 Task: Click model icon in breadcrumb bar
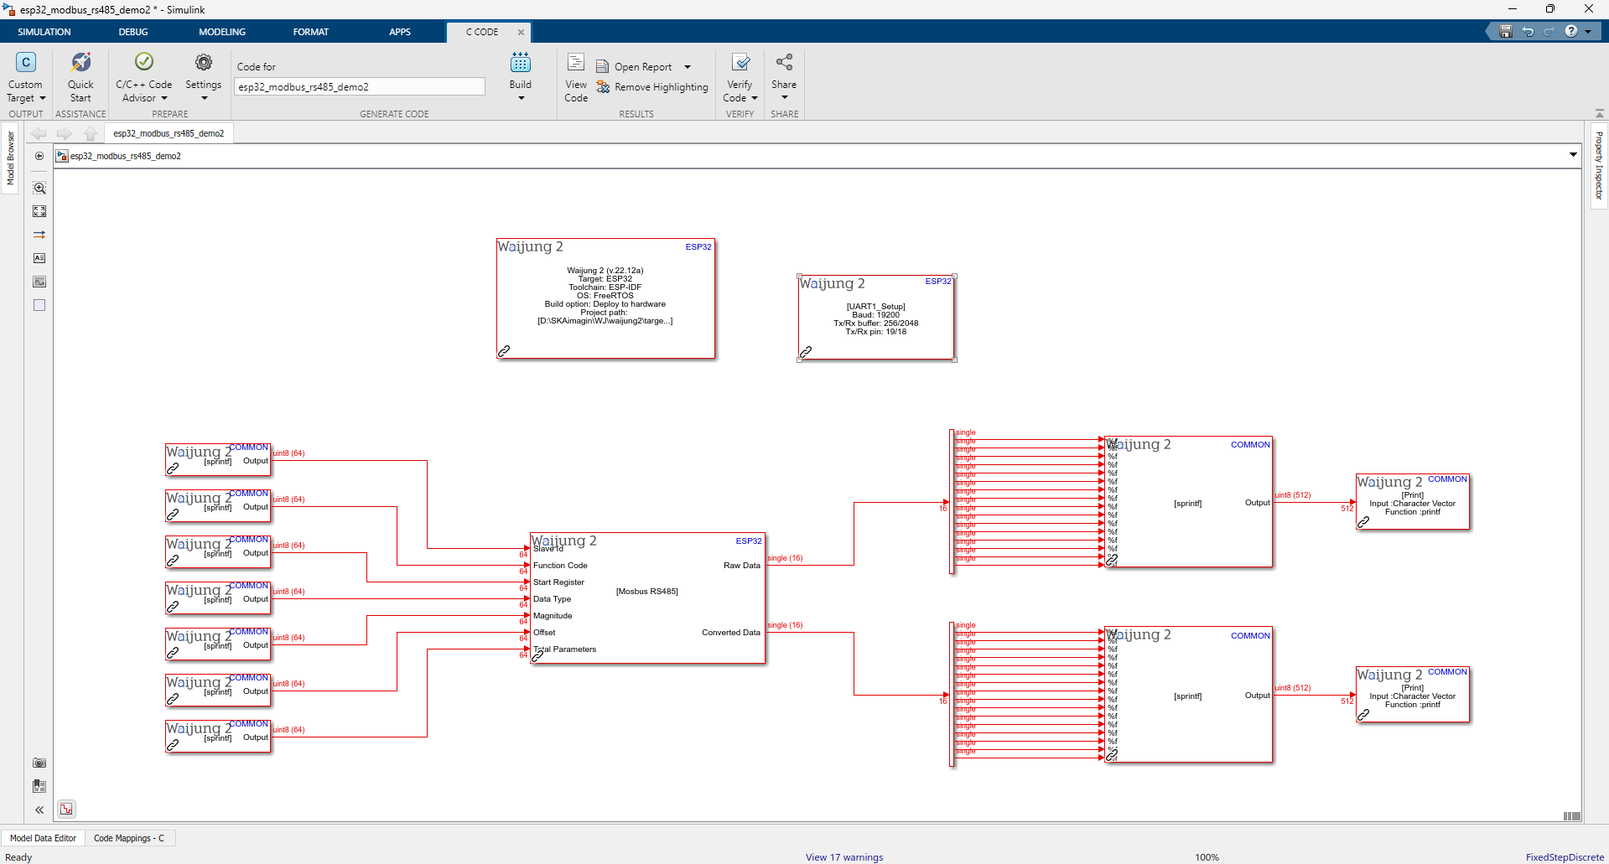tap(61, 156)
